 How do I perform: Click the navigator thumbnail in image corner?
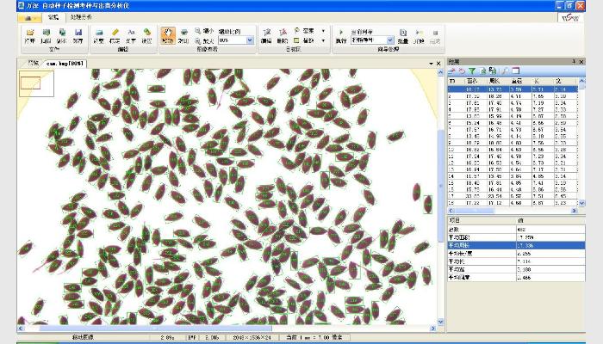tap(30, 83)
